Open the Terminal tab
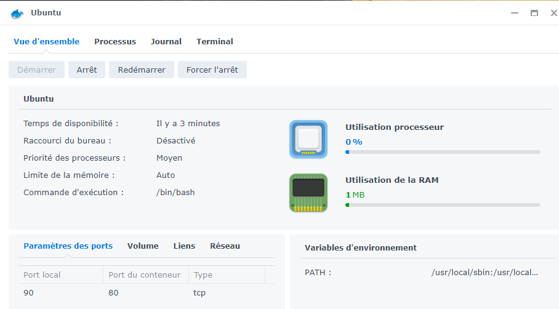This screenshot has width=559, height=309. point(214,42)
